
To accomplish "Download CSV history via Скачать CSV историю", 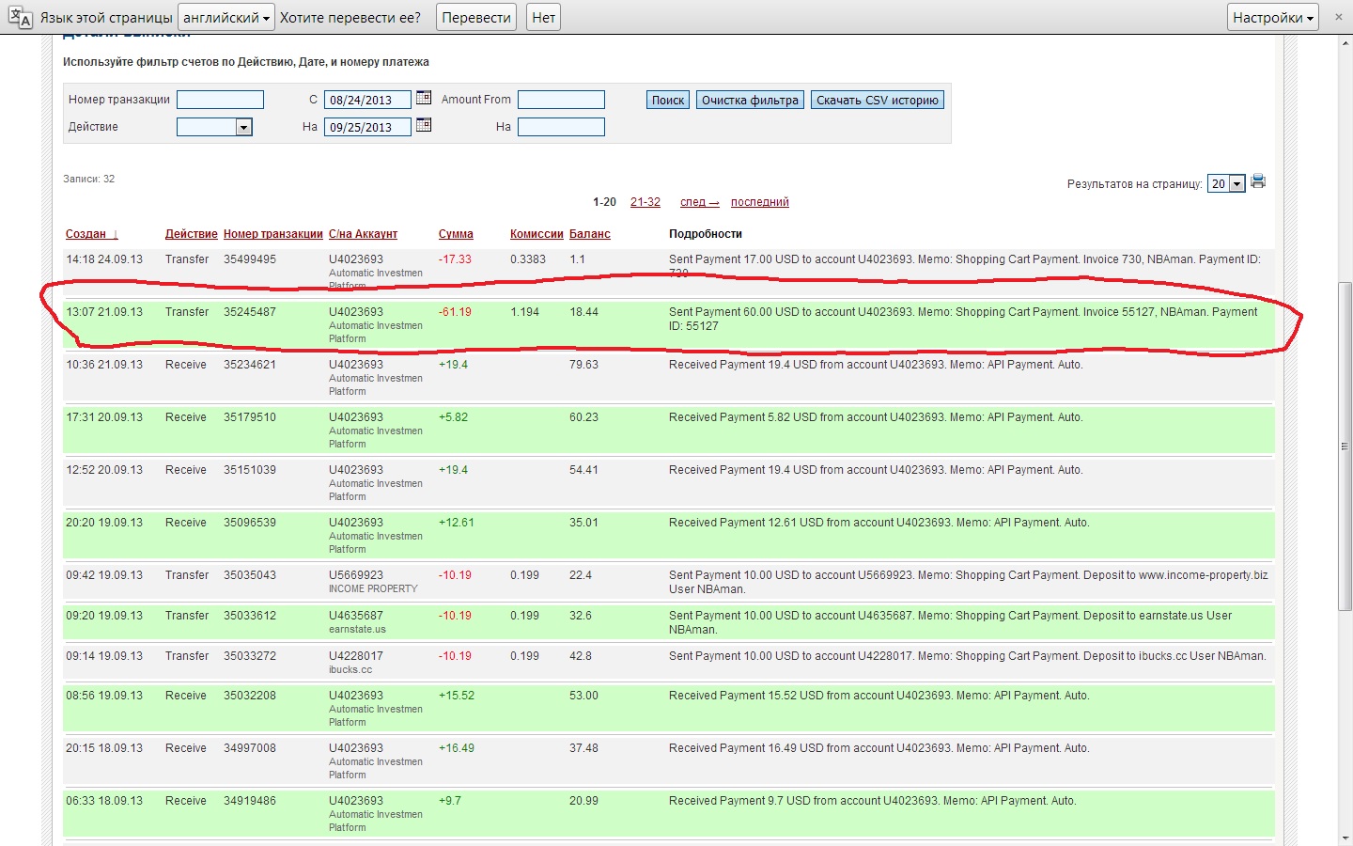I will 878,100.
